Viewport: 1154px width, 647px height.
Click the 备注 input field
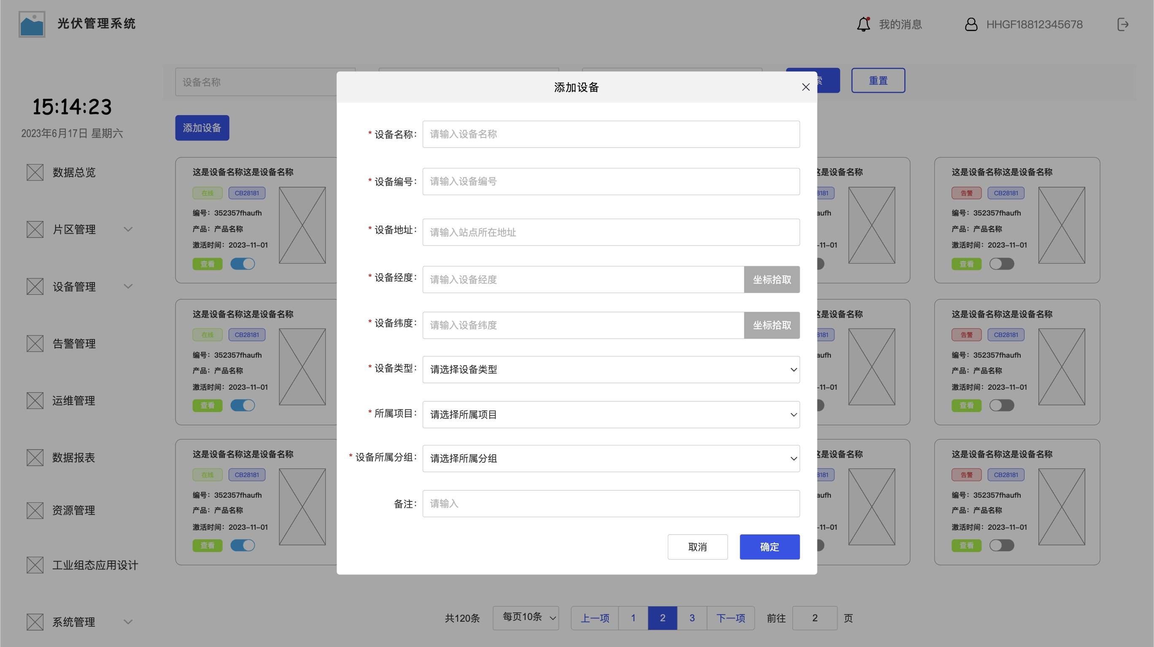[611, 503]
